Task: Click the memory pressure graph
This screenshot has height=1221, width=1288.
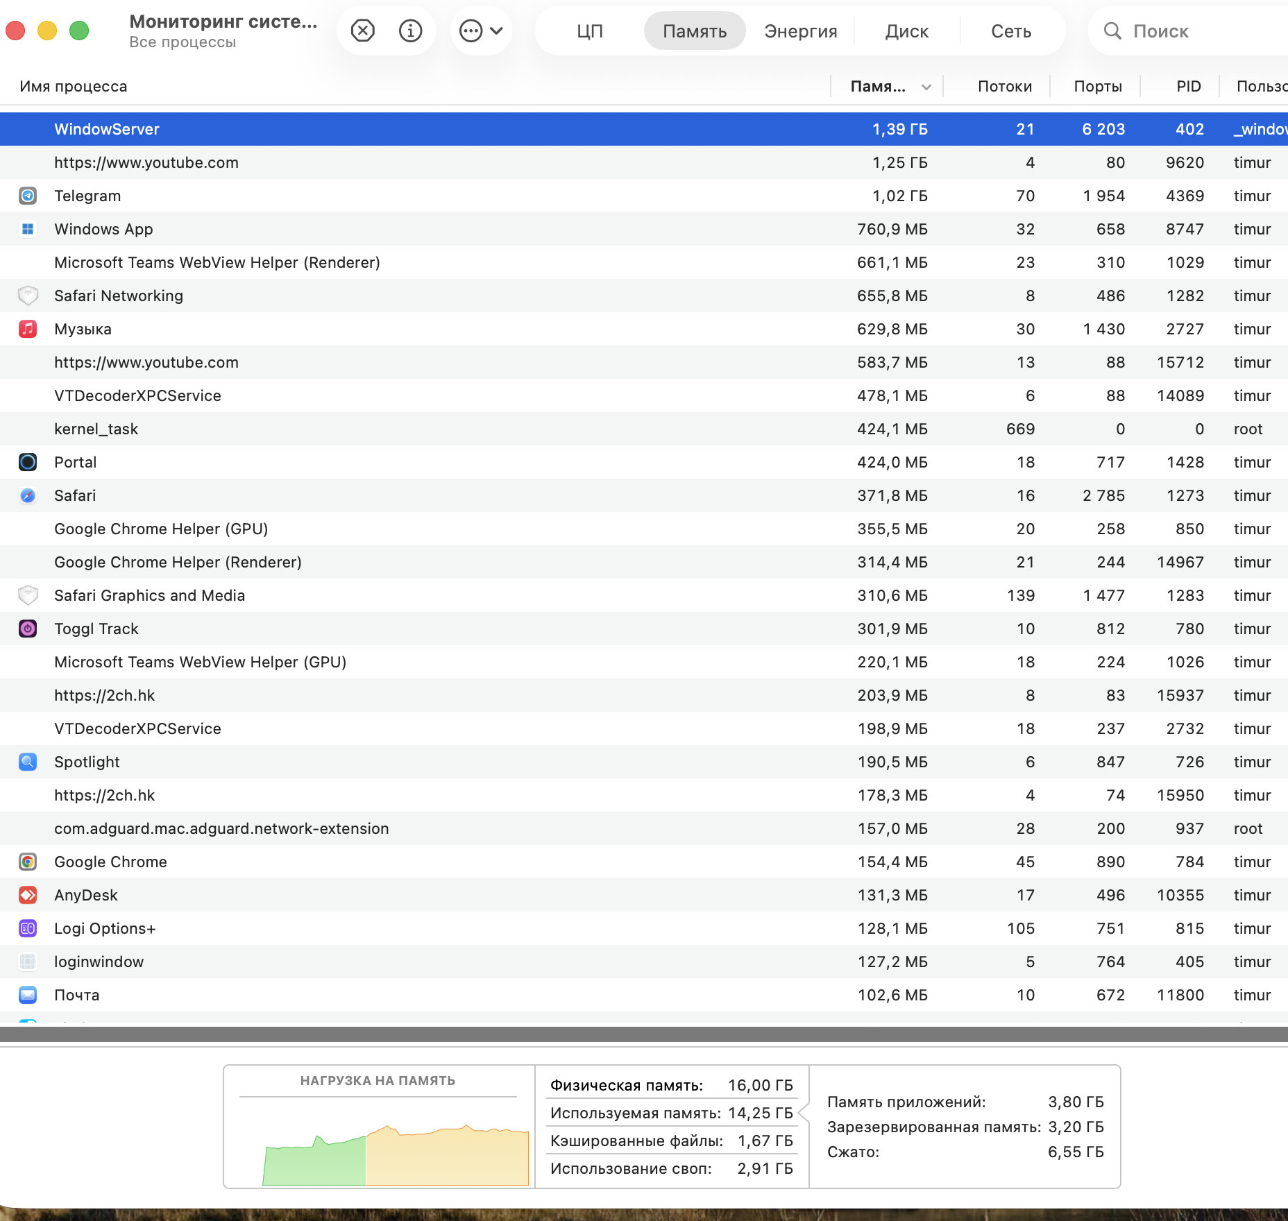Action: coord(395,1154)
